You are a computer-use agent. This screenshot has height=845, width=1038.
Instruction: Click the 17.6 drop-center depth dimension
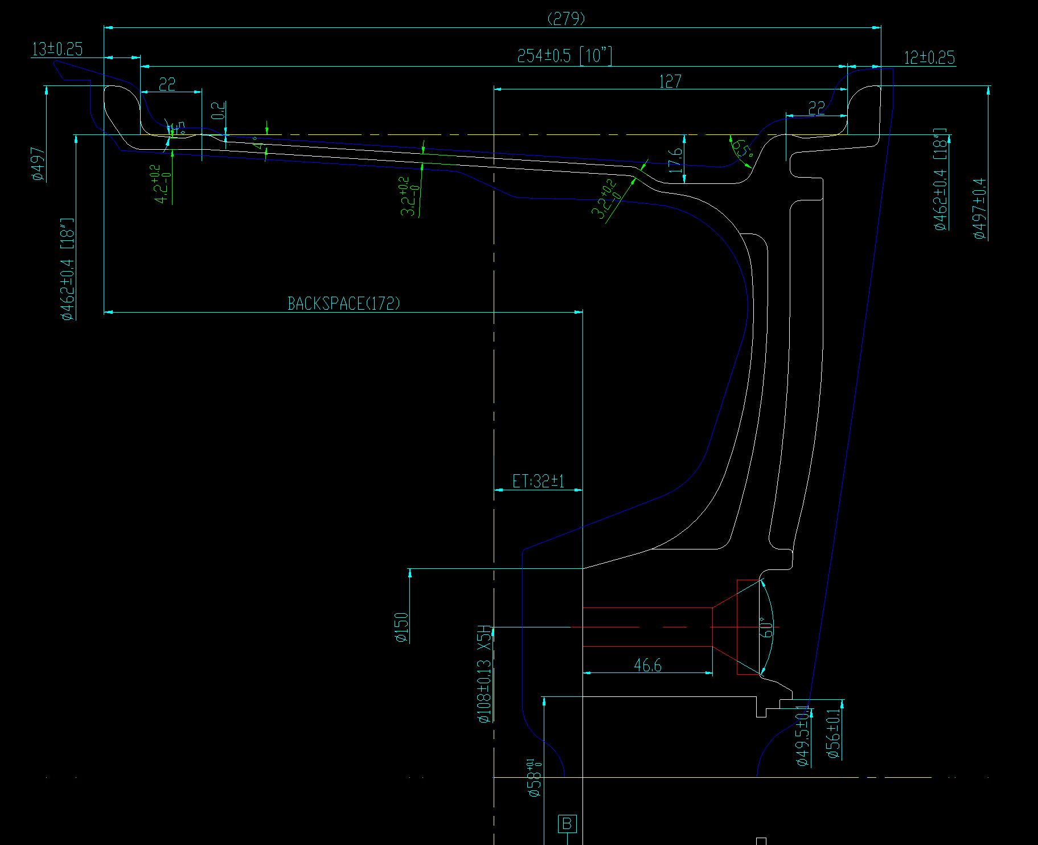tap(676, 160)
